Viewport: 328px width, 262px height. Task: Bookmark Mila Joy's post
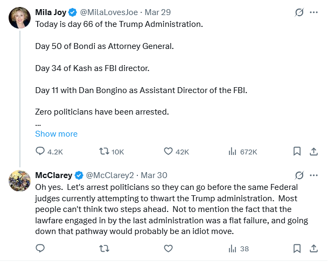pos(297,152)
